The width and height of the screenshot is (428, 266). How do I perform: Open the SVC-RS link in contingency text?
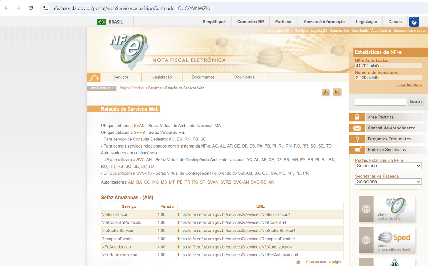click(144, 173)
